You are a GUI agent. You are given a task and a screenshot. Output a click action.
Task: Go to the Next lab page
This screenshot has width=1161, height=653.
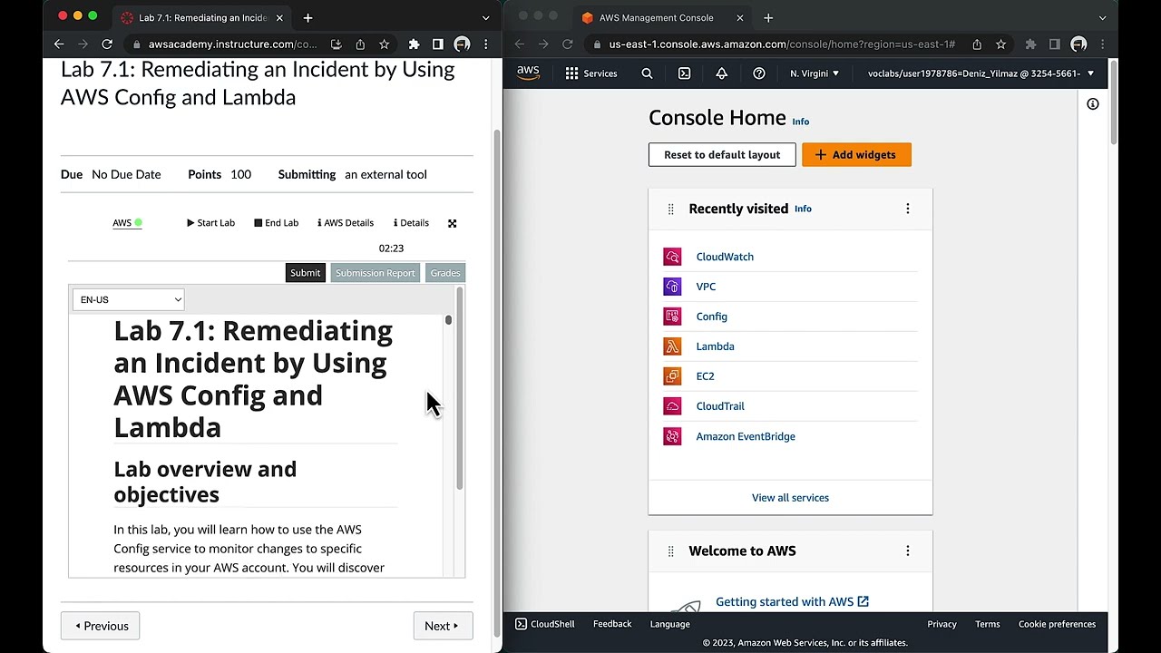coord(443,626)
